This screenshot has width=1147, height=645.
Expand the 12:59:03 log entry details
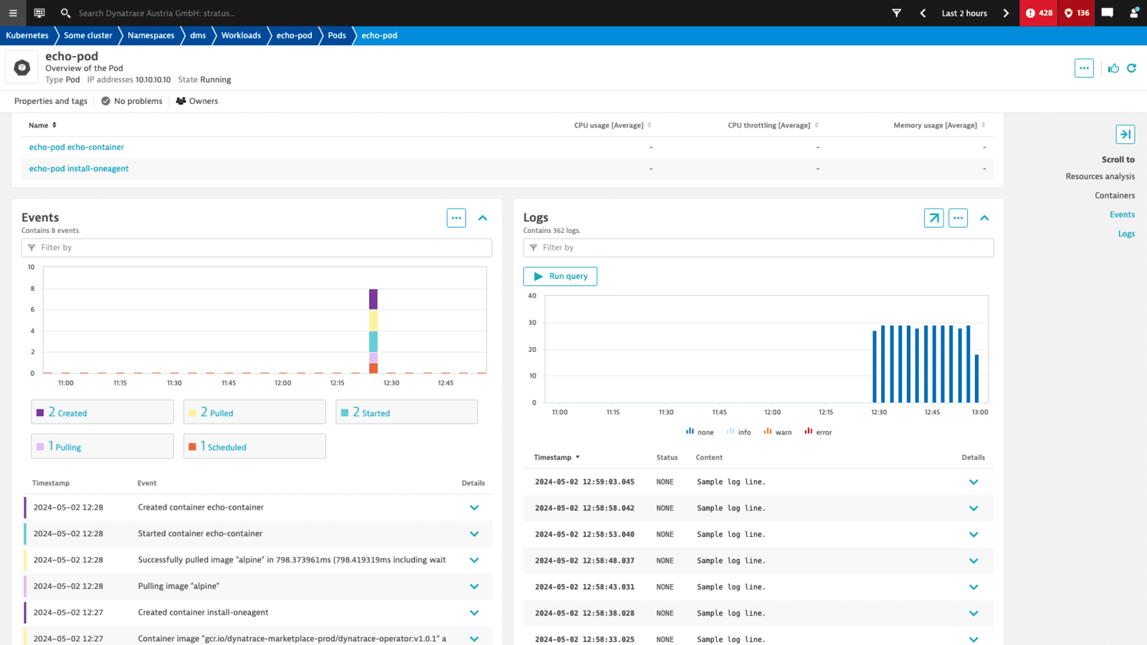coord(974,482)
